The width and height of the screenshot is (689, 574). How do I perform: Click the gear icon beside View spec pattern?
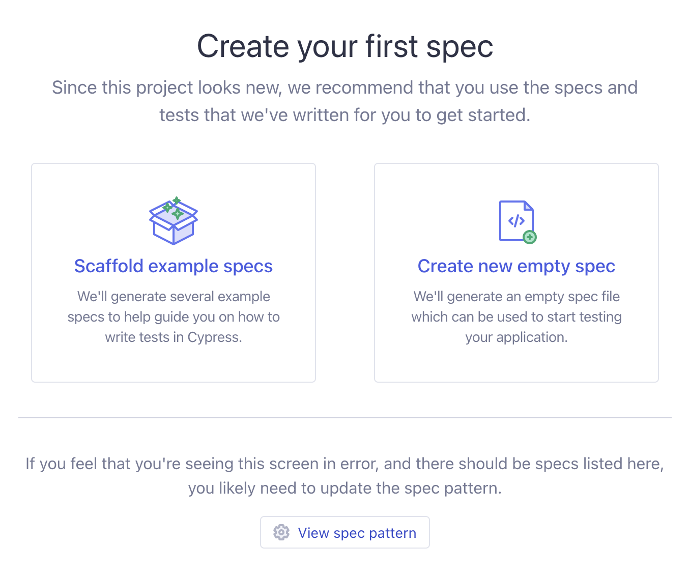[281, 532]
